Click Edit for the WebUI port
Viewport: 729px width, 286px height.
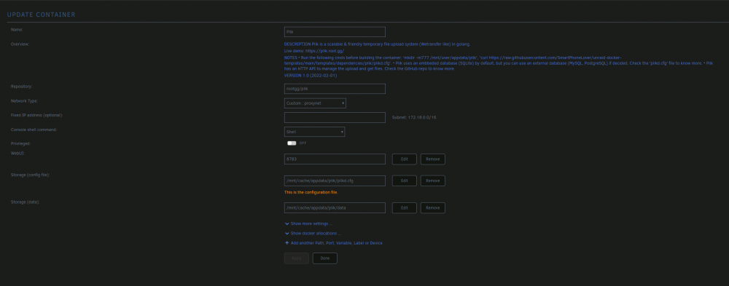pyautogui.click(x=404, y=159)
